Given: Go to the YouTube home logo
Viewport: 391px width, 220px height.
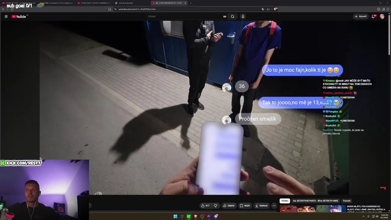Looking at the screenshot, I should (x=19, y=16).
